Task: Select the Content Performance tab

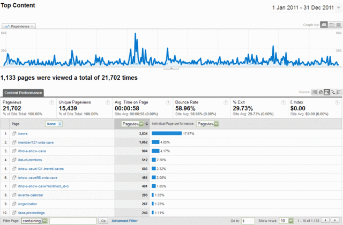Action: [x=23, y=93]
